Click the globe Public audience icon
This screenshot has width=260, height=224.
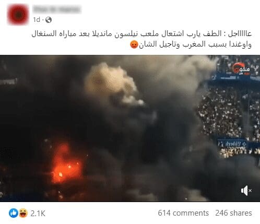click(x=49, y=20)
